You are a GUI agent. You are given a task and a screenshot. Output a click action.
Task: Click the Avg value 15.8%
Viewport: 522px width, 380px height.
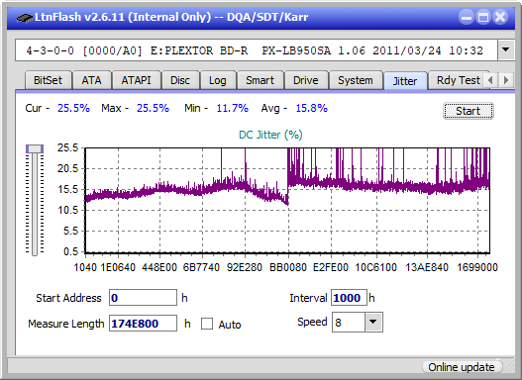tap(312, 108)
